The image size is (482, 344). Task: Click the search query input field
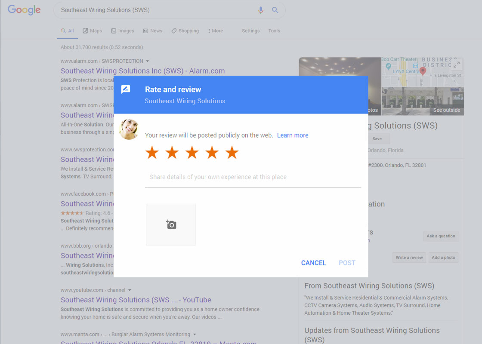click(x=157, y=10)
